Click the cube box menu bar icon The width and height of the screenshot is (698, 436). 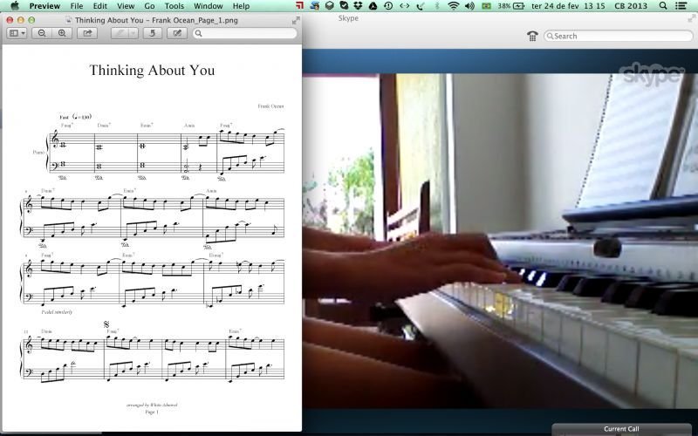330,6
